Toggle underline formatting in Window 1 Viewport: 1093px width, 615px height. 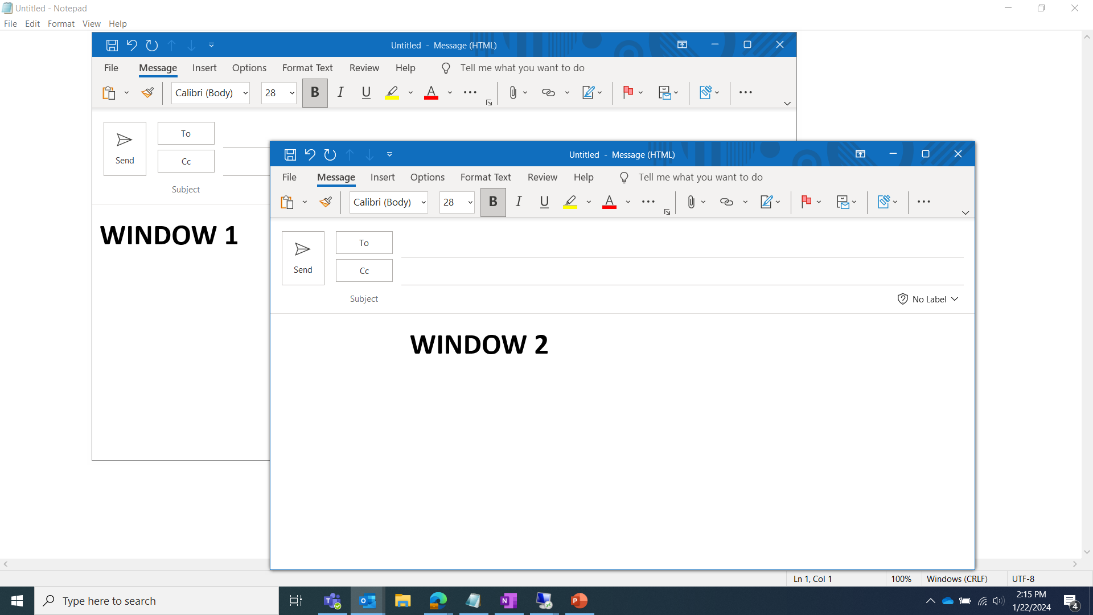(366, 92)
